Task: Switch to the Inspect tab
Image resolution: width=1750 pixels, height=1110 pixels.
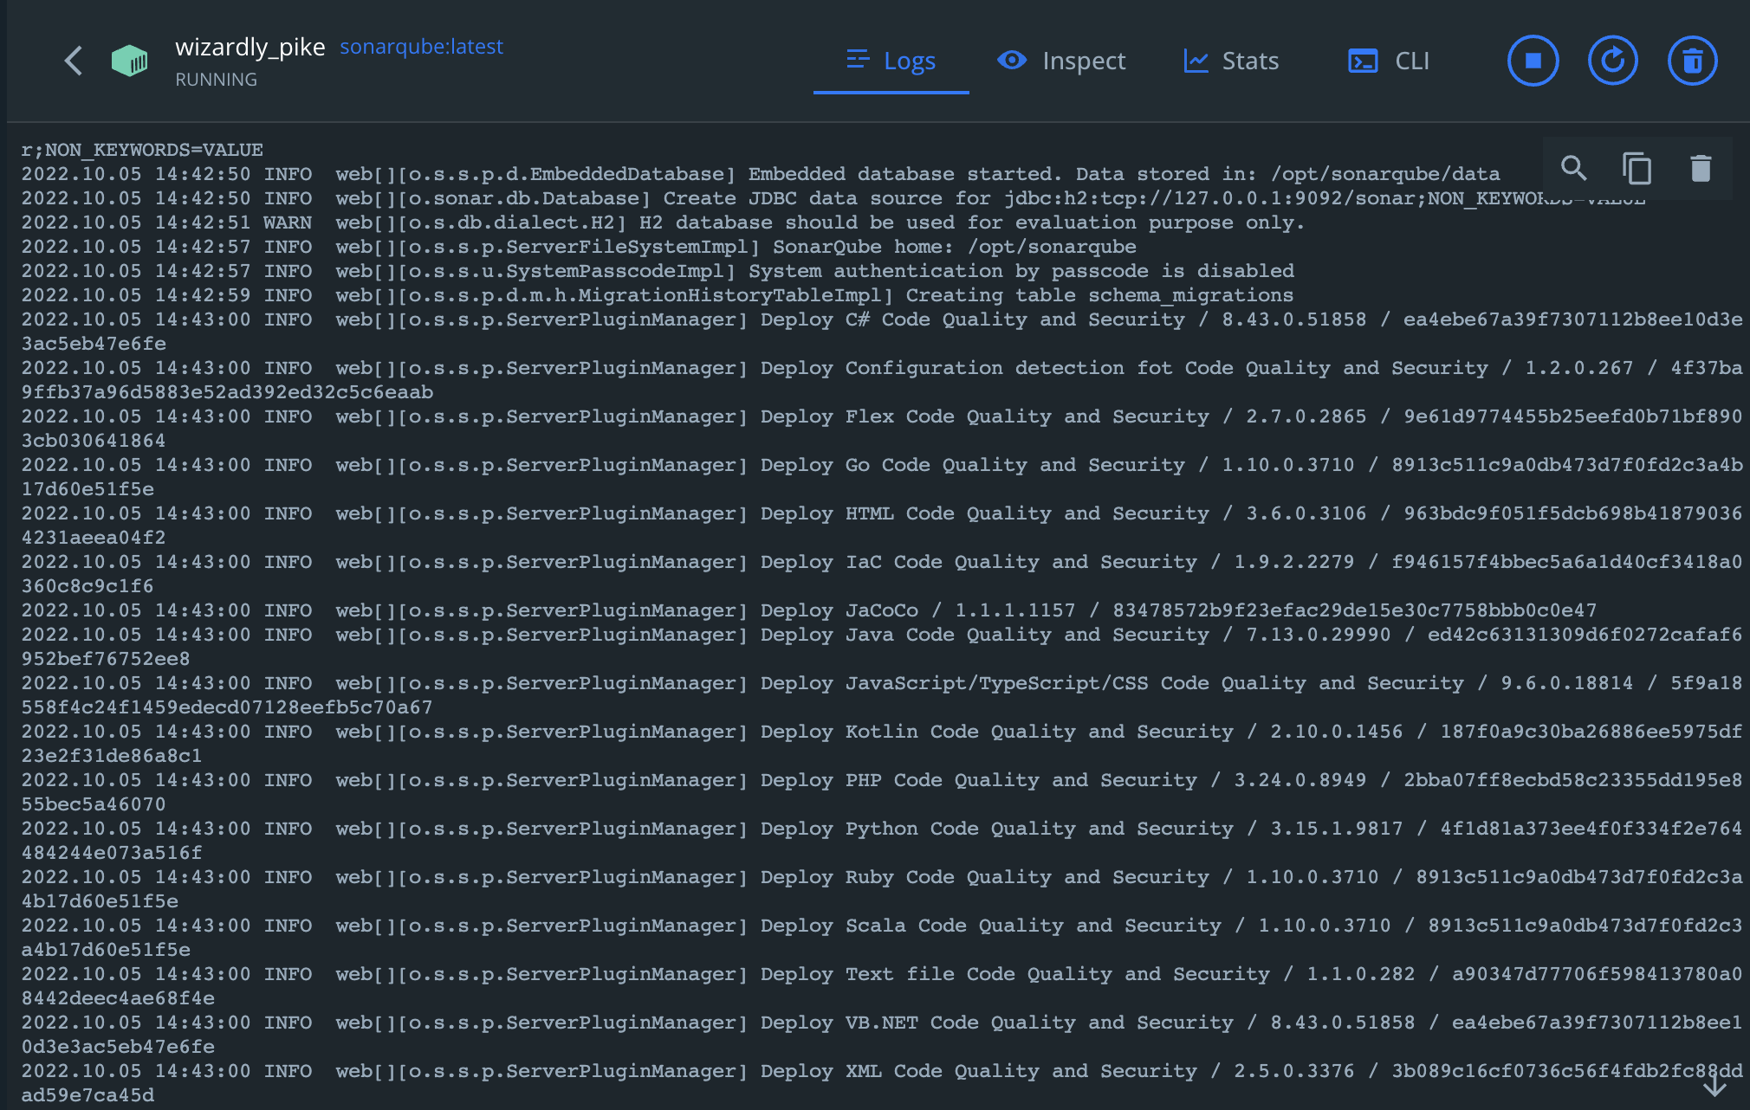Action: [x=1083, y=61]
